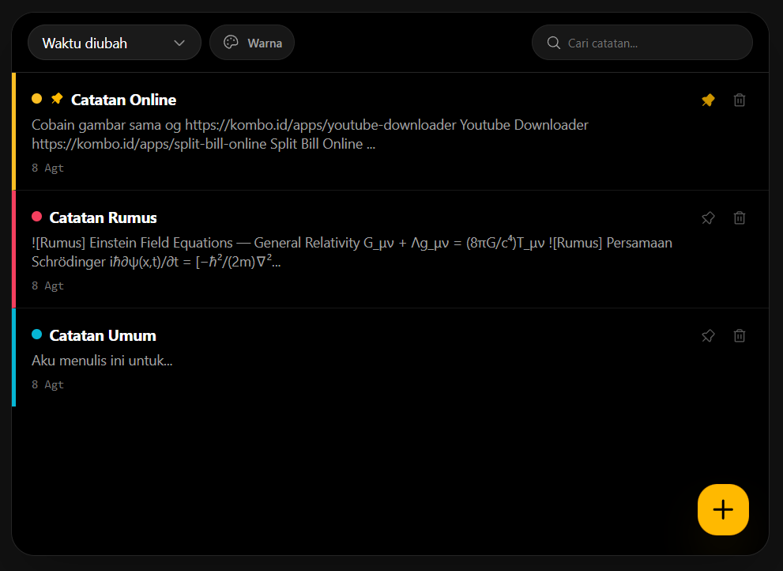The image size is (783, 571).
Task: Open the Catatan Umum note title
Action: pos(103,335)
